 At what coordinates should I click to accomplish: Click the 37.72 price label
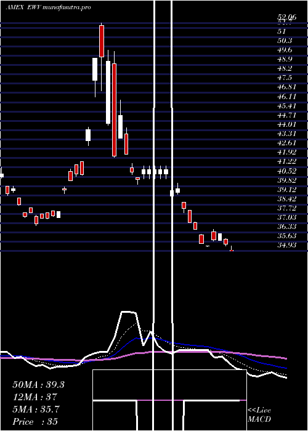coord(286,208)
